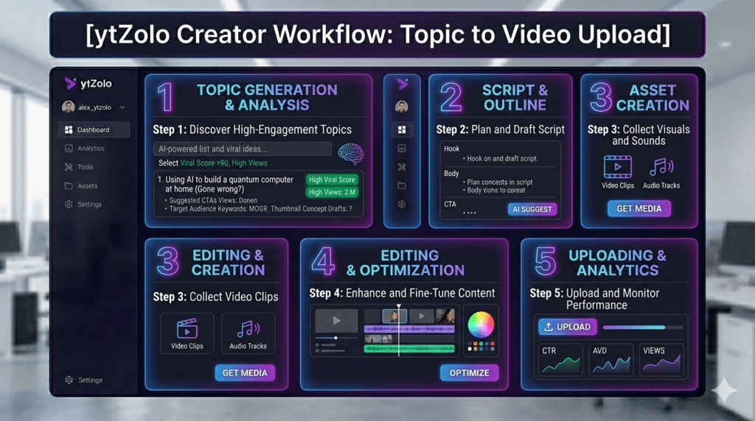Viewport: 755px width, 421px height.
Task: Select the play-icon clip in timeline
Action: tap(421, 316)
